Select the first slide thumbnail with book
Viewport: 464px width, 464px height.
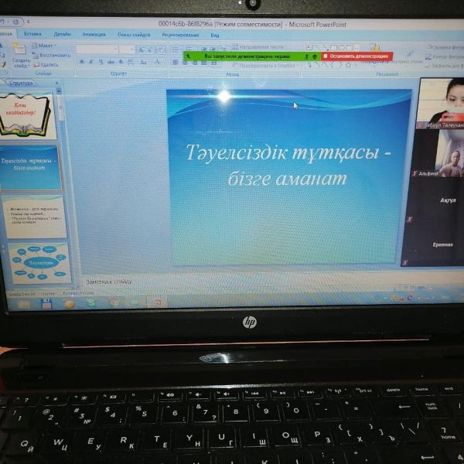click(x=29, y=115)
